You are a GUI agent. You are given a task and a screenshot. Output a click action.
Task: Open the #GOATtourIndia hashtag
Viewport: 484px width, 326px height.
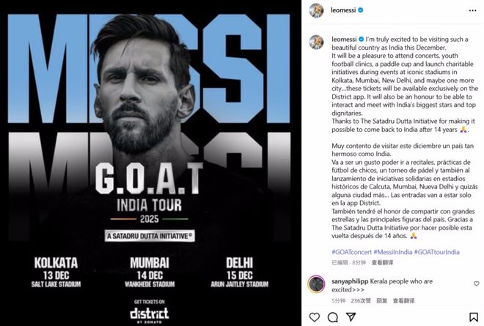click(x=437, y=251)
